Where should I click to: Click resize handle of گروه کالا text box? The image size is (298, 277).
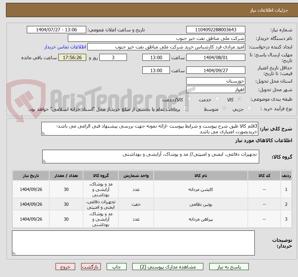[x=45, y=161]
